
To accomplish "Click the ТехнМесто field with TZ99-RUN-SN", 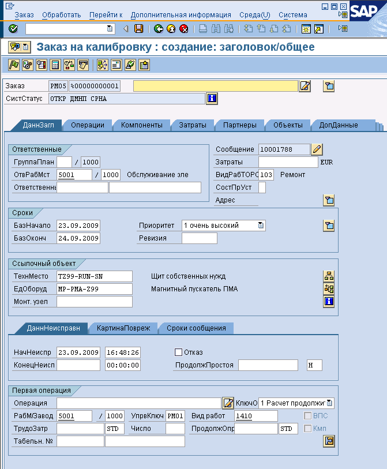I will tap(95, 276).
